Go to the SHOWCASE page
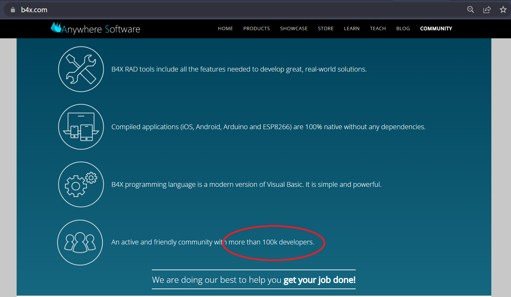Screen dimensions: 511x297 pyautogui.click(x=294, y=28)
